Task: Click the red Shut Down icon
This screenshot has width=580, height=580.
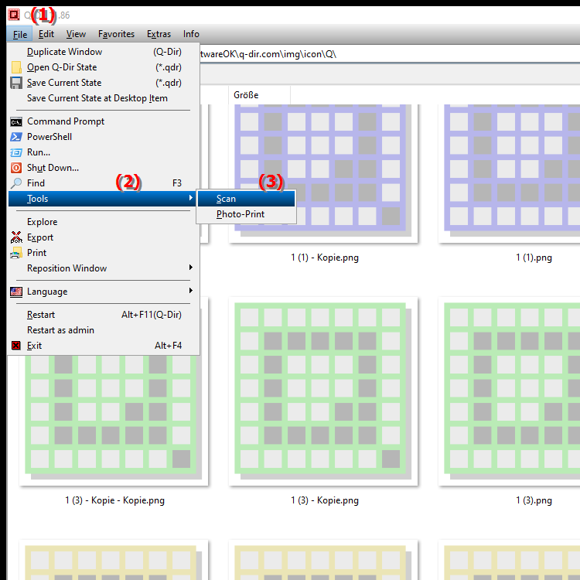Action: (16, 168)
